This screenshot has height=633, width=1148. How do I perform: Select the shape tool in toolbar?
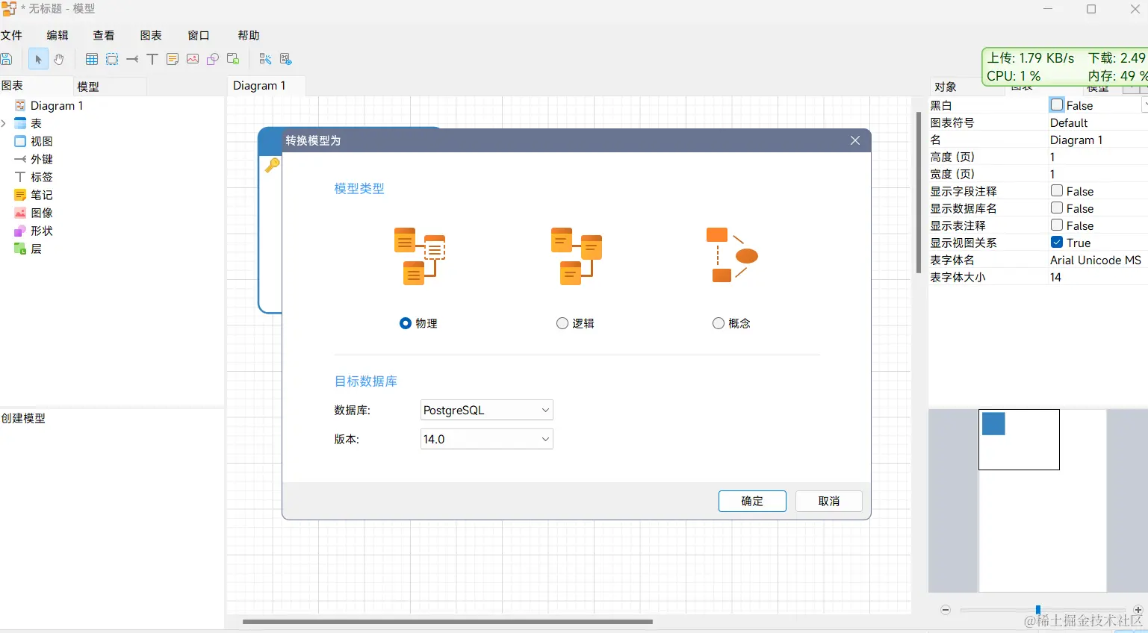click(x=213, y=59)
